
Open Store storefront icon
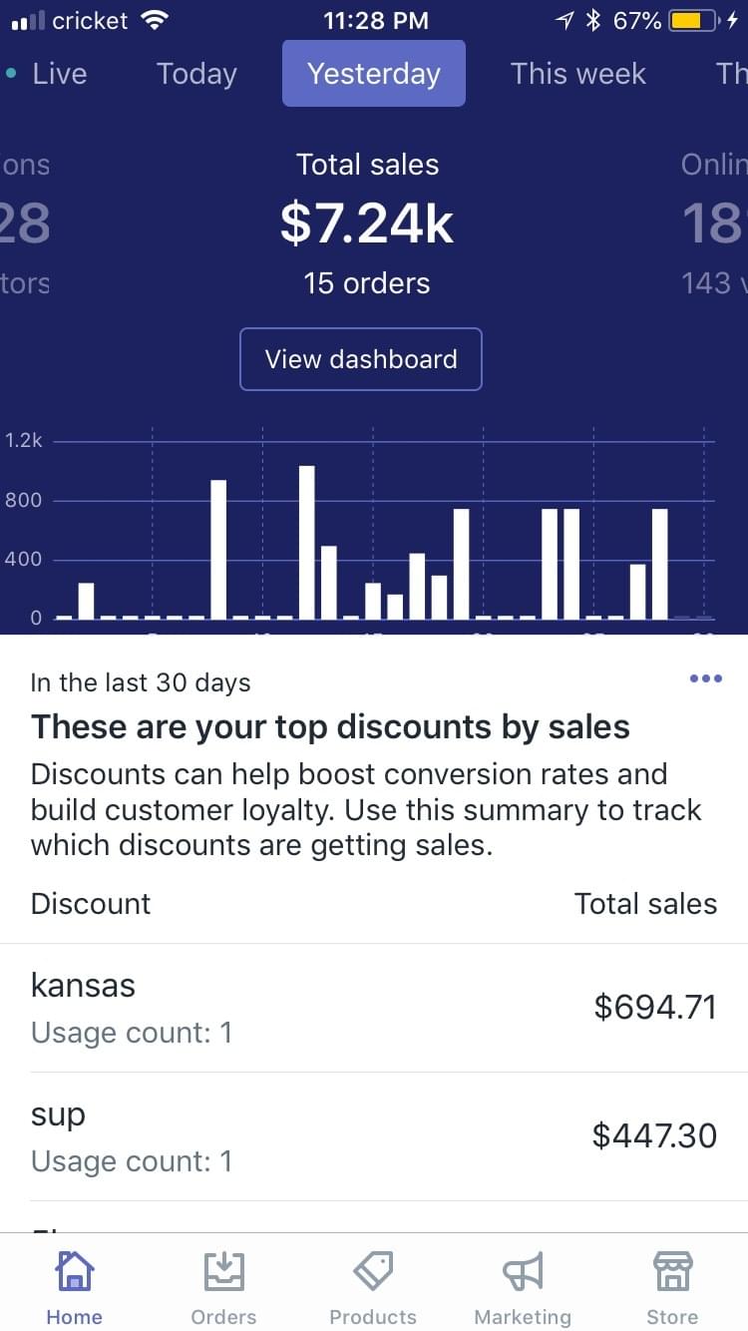(672, 1272)
